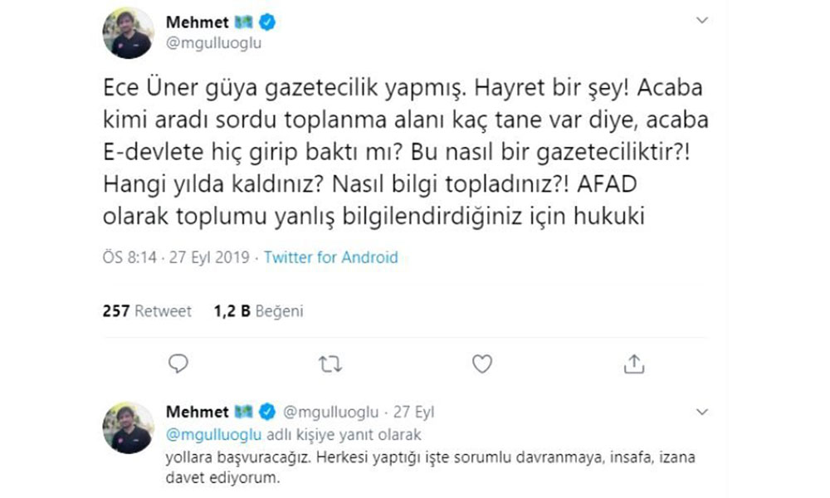
Task: Click verified badge in reply tweet
Action: coord(268,412)
